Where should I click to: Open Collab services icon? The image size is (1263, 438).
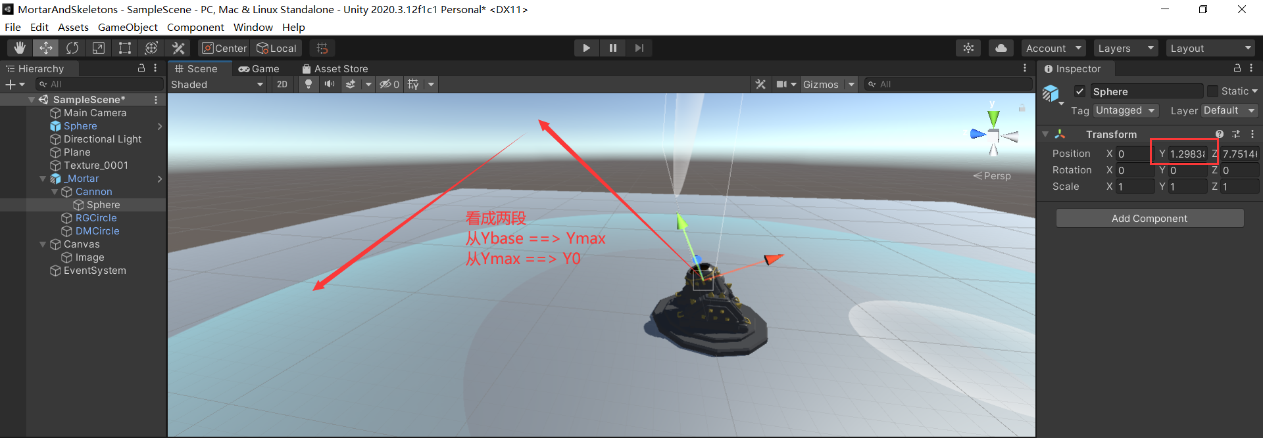click(968, 48)
